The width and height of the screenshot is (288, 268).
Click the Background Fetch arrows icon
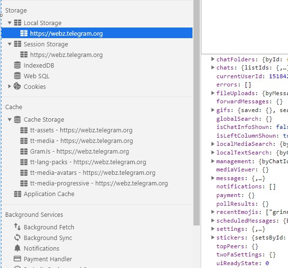[x=17, y=227]
